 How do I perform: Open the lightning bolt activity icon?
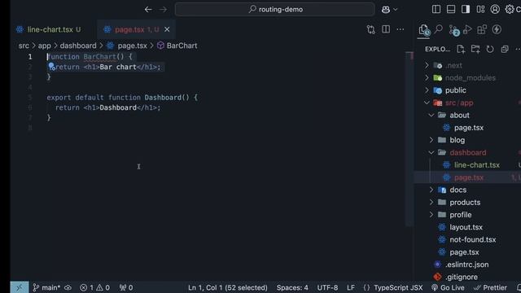[x=497, y=29]
